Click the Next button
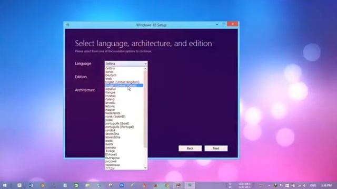The image size is (337, 189). point(216,148)
